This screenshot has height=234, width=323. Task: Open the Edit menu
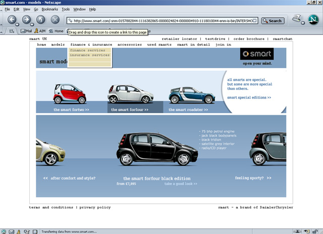[16, 9]
